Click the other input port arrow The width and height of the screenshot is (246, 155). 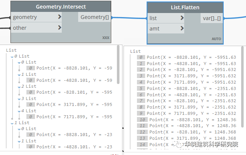click(60, 28)
